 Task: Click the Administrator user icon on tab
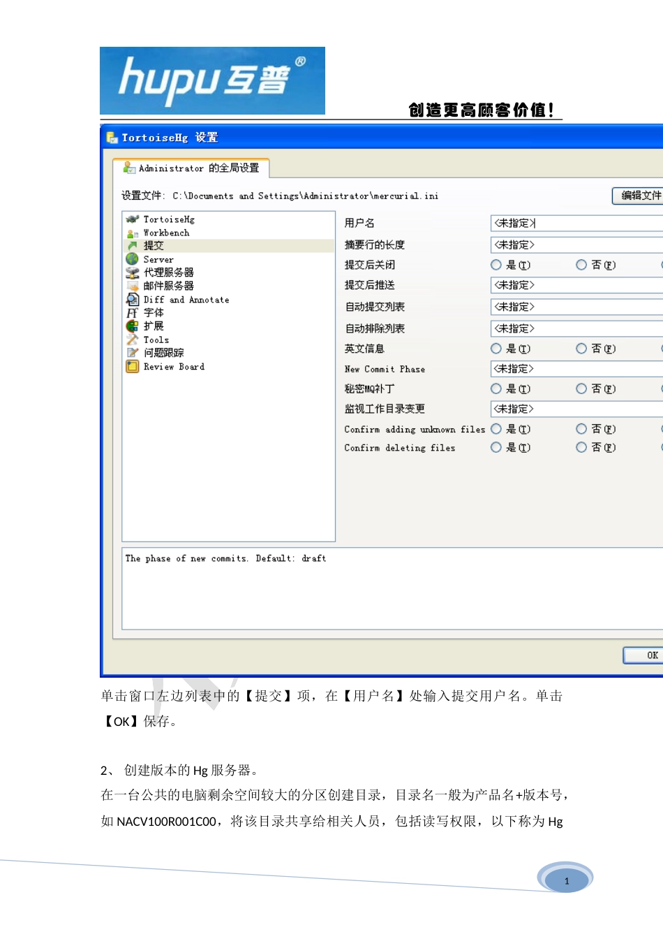pyautogui.click(x=129, y=168)
